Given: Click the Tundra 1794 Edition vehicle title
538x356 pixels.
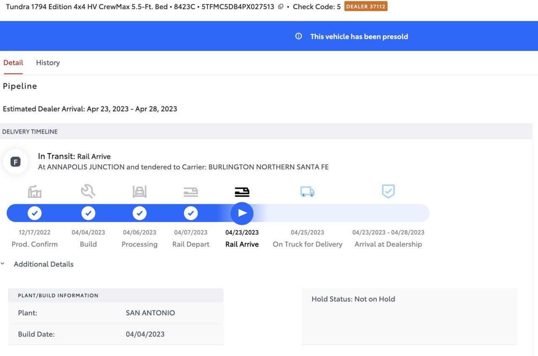Looking at the screenshot, I should 86,7.
